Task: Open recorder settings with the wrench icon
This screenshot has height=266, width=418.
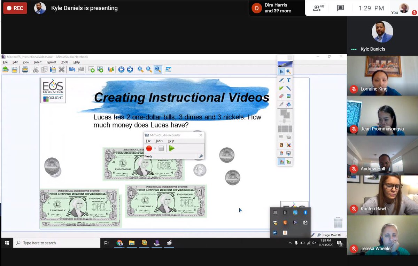Action: (201, 156)
